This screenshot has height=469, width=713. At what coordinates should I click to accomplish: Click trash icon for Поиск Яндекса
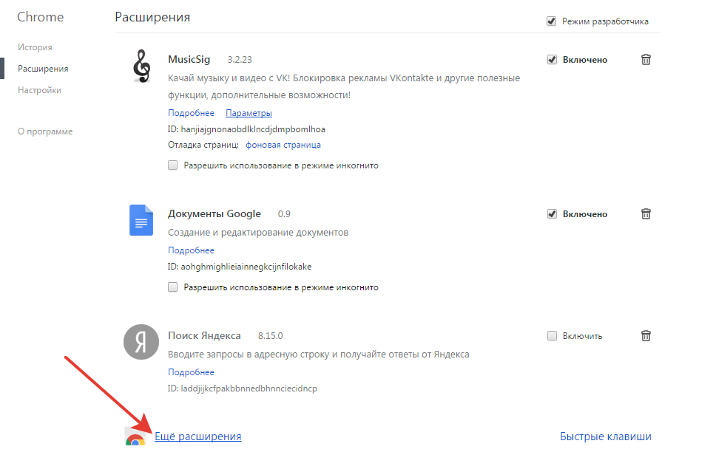646,336
